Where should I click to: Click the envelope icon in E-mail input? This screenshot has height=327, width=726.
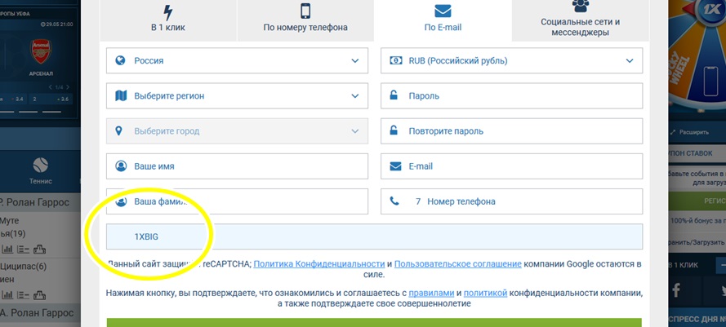pos(395,166)
